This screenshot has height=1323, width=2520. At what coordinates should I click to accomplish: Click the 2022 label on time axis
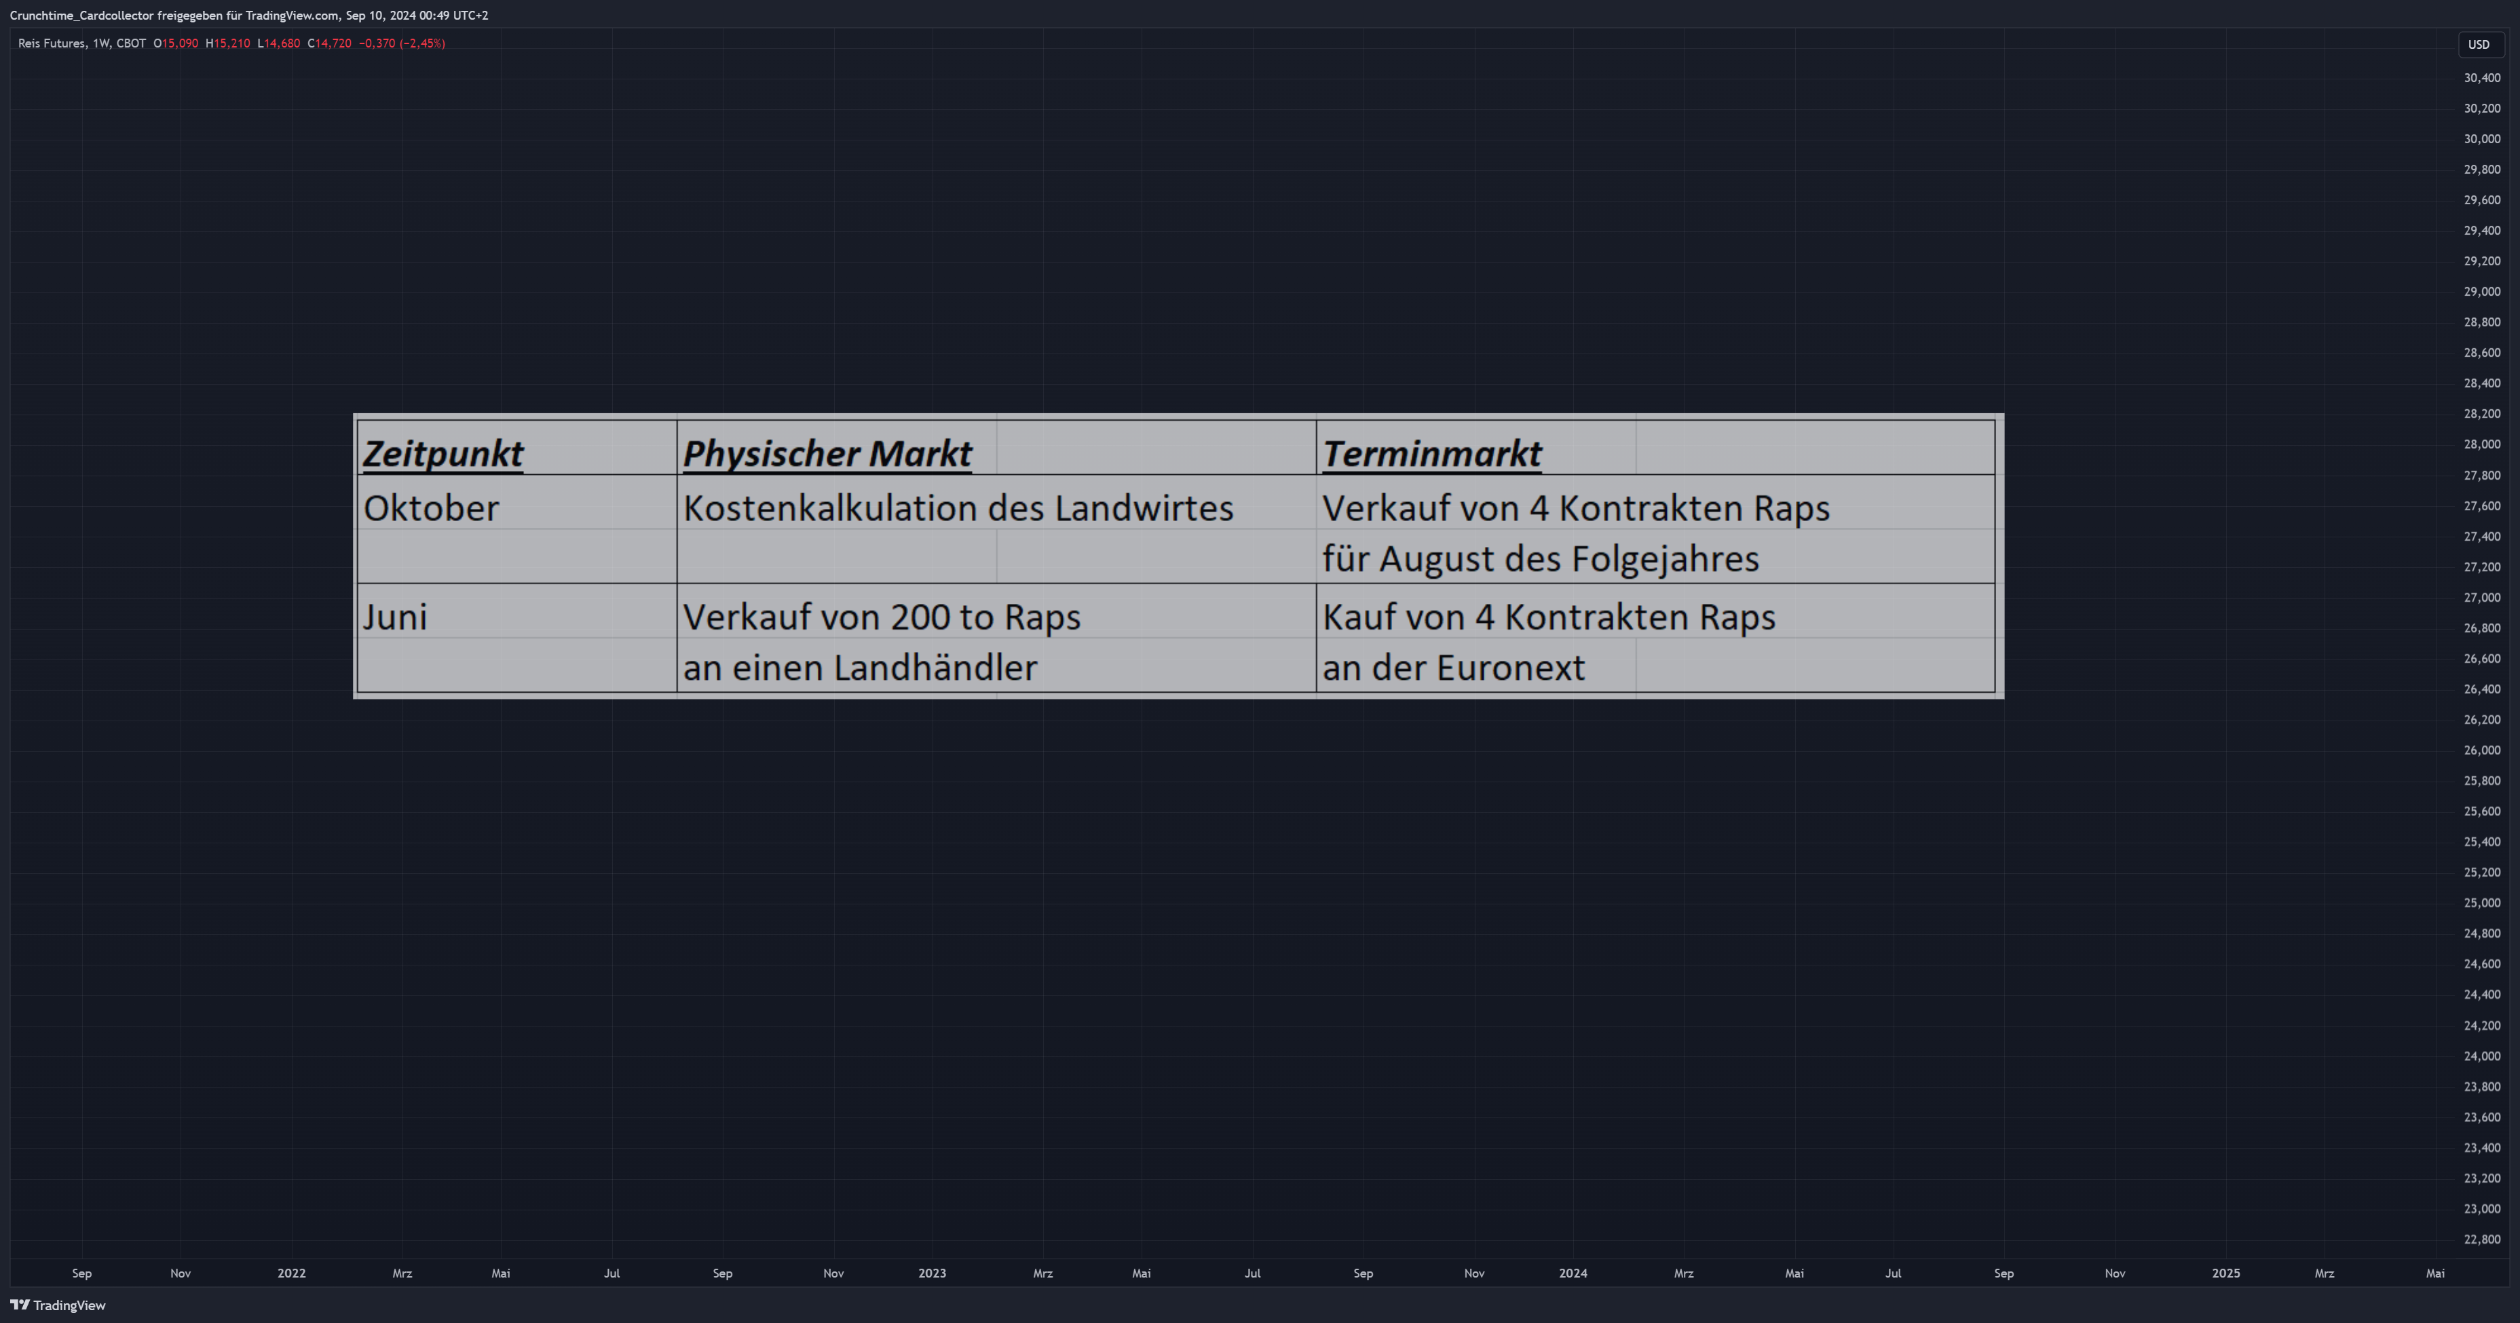(x=292, y=1273)
